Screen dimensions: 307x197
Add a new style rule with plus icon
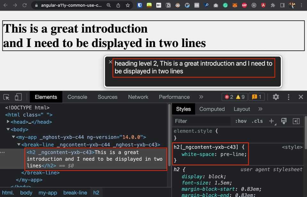(272, 121)
